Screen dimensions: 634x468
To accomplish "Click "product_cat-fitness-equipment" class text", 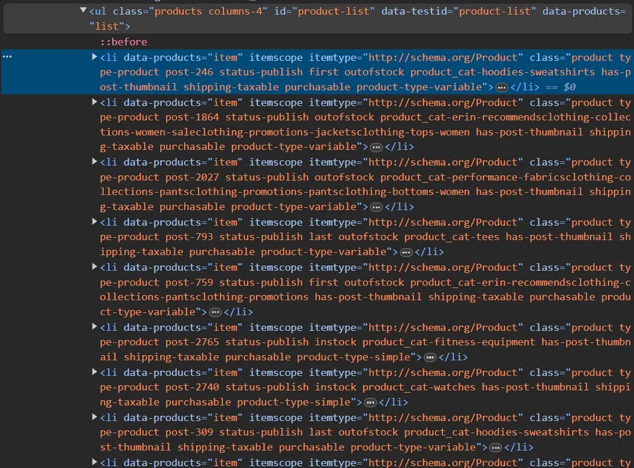I will pos(448,342).
